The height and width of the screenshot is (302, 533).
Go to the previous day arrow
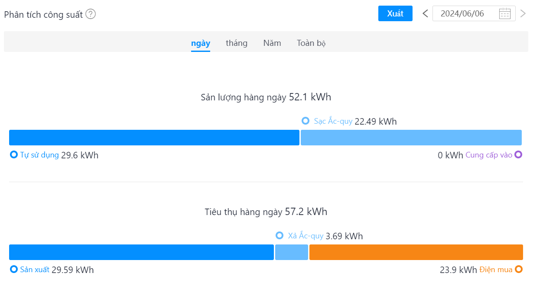coord(425,13)
